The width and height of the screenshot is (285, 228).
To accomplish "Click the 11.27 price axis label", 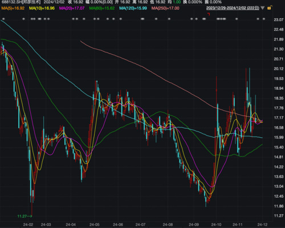I will click(x=279, y=215).
